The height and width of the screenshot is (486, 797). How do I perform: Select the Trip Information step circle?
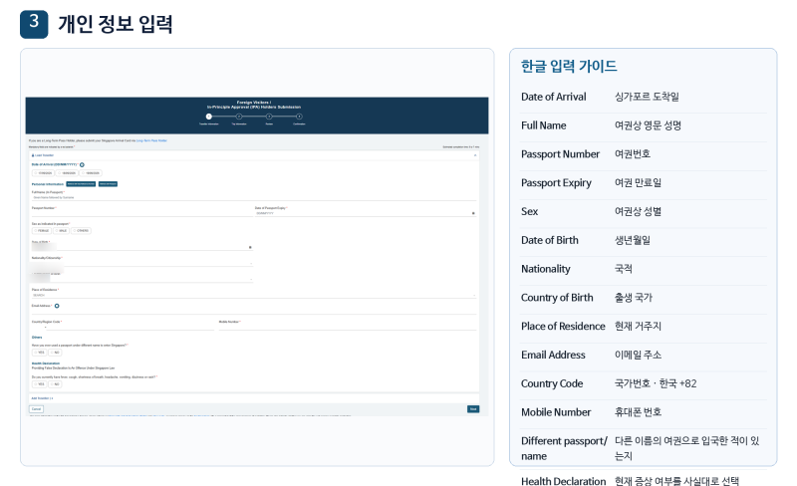pos(239,117)
